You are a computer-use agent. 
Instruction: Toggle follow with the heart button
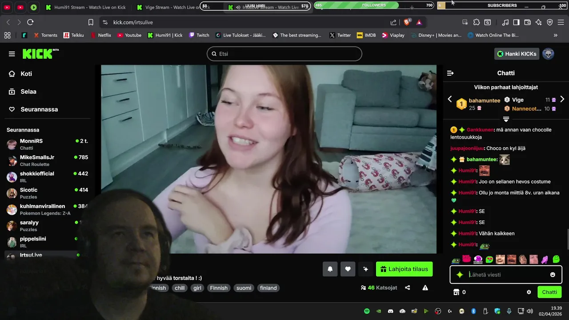348,269
